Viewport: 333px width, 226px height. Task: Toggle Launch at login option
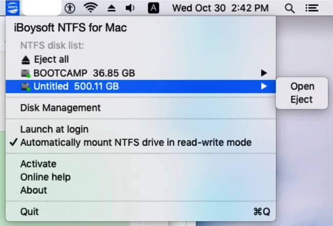pyautogui.click(x=54, y=129)
